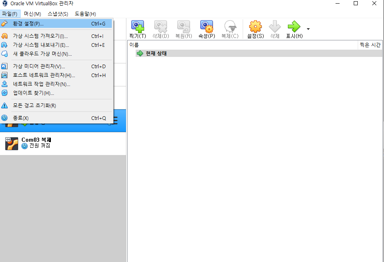The height and width of the screenshot is (262, 384).
Task: Click the 삭제(D) snapshot delete tool
Action: tap(161, 29)
